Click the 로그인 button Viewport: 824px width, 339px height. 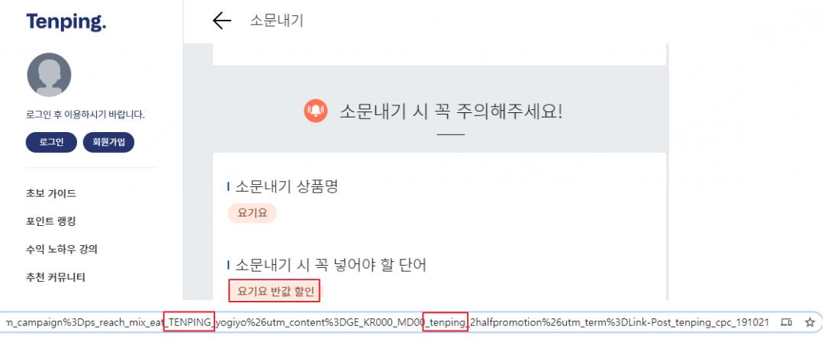(52, 143)
